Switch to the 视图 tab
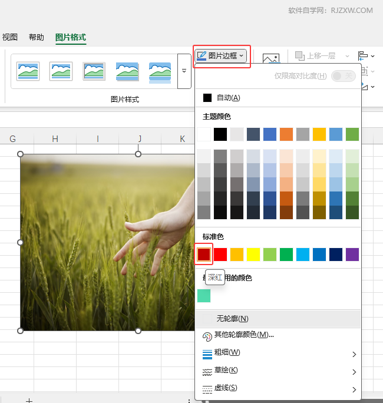This screenshot has height=403, width=383. click(10, 37)
